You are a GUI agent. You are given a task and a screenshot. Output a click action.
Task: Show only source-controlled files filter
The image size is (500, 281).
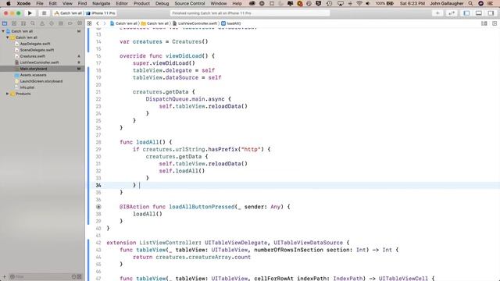[80, 276]
